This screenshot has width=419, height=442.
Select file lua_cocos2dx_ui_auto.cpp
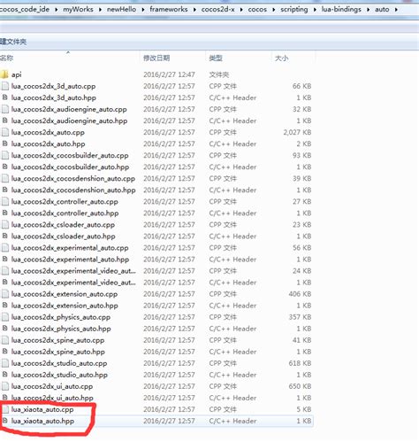tap(52, 386)
